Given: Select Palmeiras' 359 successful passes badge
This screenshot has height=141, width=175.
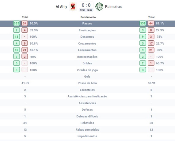Looking at the screenshot, I should coord(143,23).
